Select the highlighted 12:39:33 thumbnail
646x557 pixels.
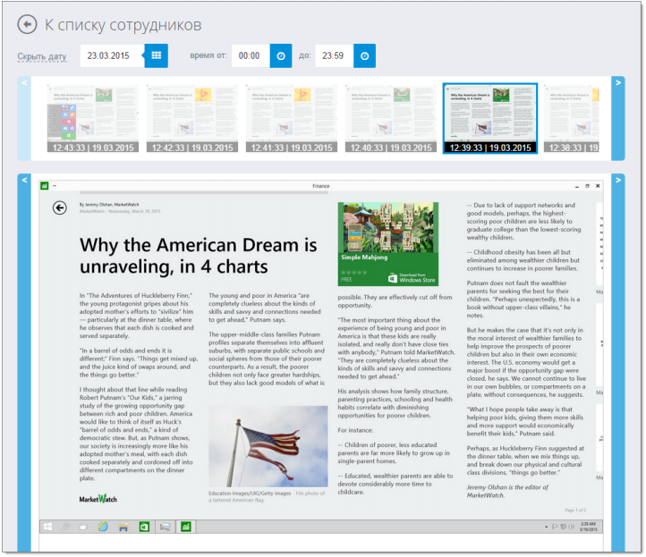point(490,119)
